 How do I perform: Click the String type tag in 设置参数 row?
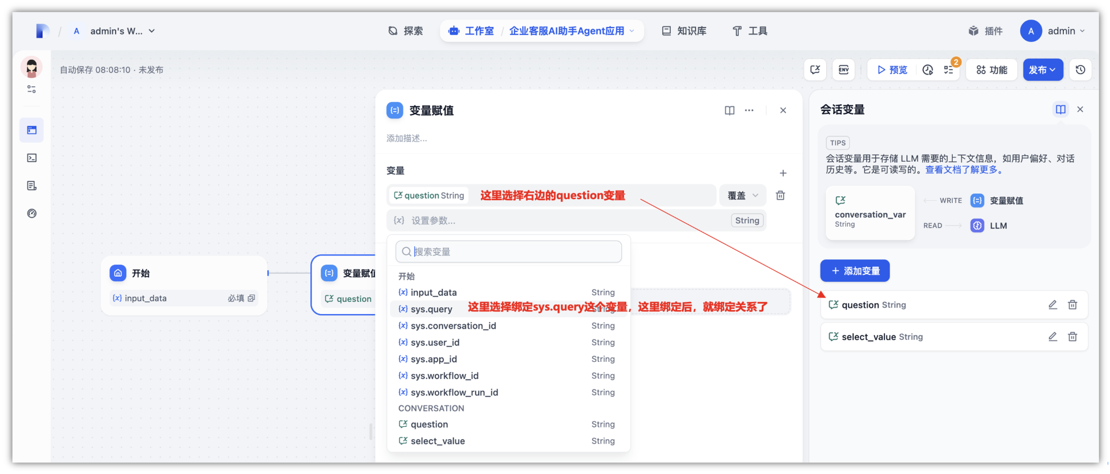(x=747, y=220)
